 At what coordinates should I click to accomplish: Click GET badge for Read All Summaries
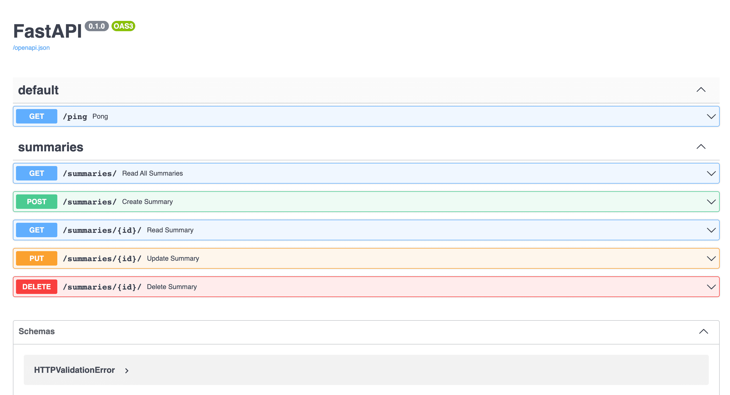[x=37, y=173]
